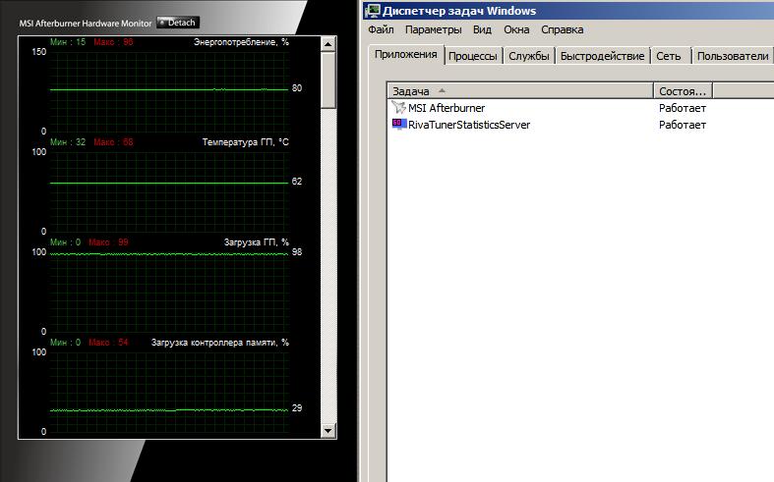Click the scroll down arrow in Hardware Monitor
774x482 pixels.
(x=328, y=430)
